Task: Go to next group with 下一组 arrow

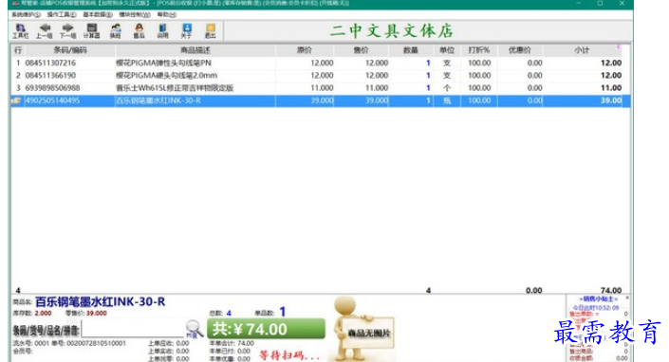Action: [x=67, y=30]
